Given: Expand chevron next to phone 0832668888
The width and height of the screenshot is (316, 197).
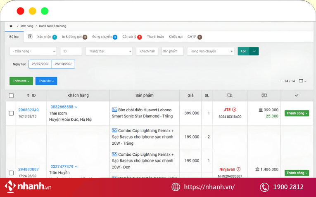Looking at the screenshot, I should (76, 107).
